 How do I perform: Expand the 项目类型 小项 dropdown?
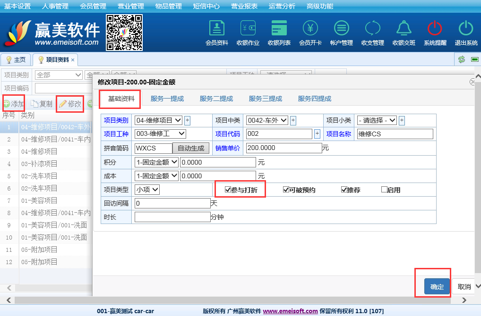(x=147, y=190)
